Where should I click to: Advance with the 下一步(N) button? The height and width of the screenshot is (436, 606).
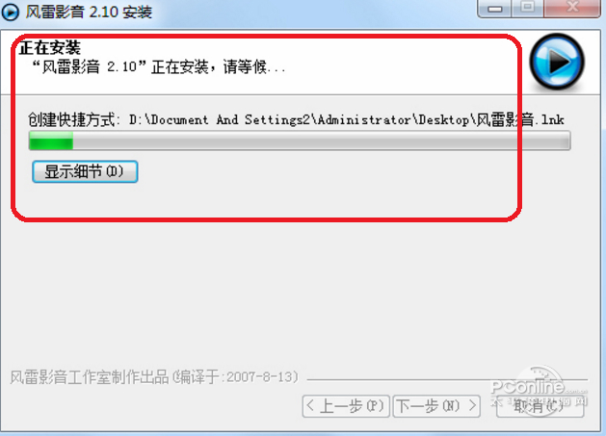[x=436, y=406]
